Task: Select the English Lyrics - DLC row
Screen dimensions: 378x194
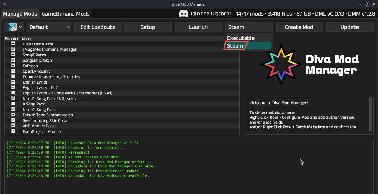Action: click(x=122, y=88)
